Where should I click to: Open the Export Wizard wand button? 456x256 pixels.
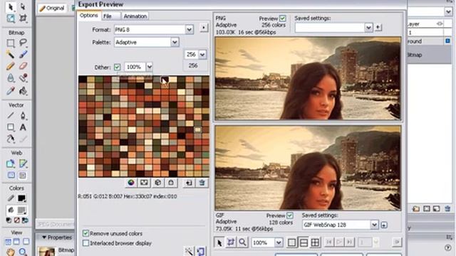pyautogui.click(x=189, y=251)
